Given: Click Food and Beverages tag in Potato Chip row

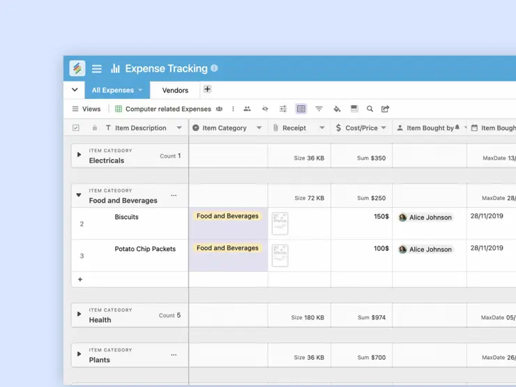Looking at the screenshot, I should tap(227, 248).
